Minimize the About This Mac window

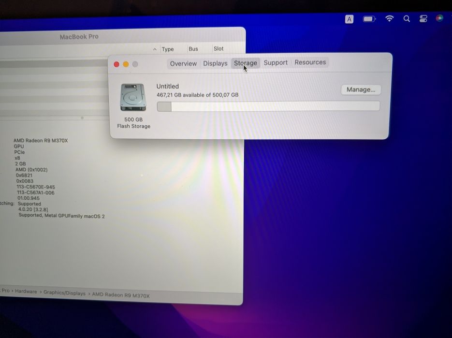(x=126, y=64)
